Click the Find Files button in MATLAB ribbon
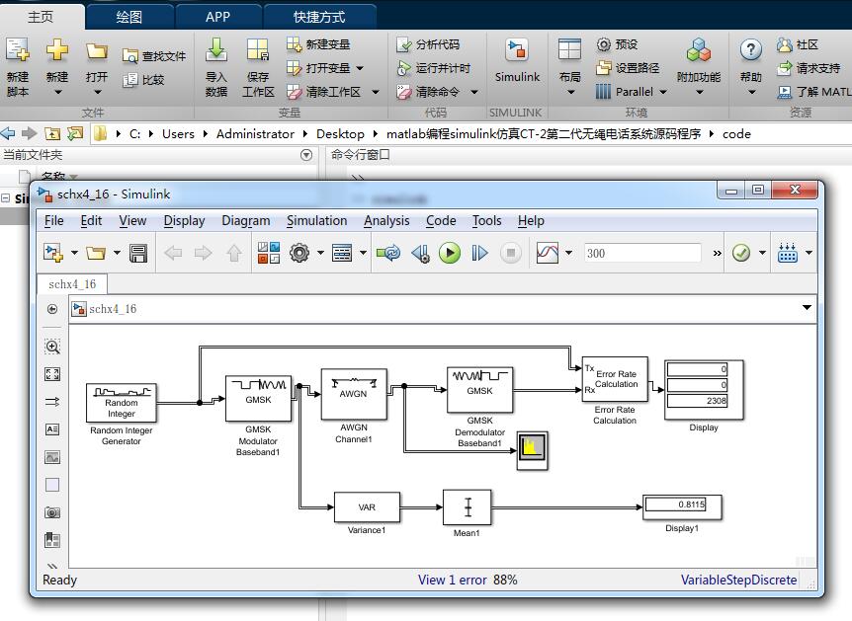Screen dimensions: 852x621 click(154, 56)
